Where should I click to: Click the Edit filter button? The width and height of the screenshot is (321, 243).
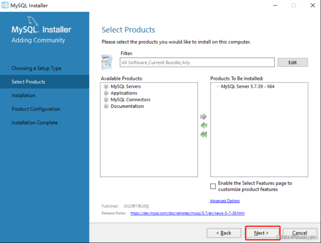coord(292,62)
